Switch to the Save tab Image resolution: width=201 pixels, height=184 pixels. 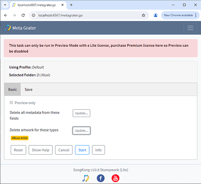pyautogui.click(x=28, y=89)
